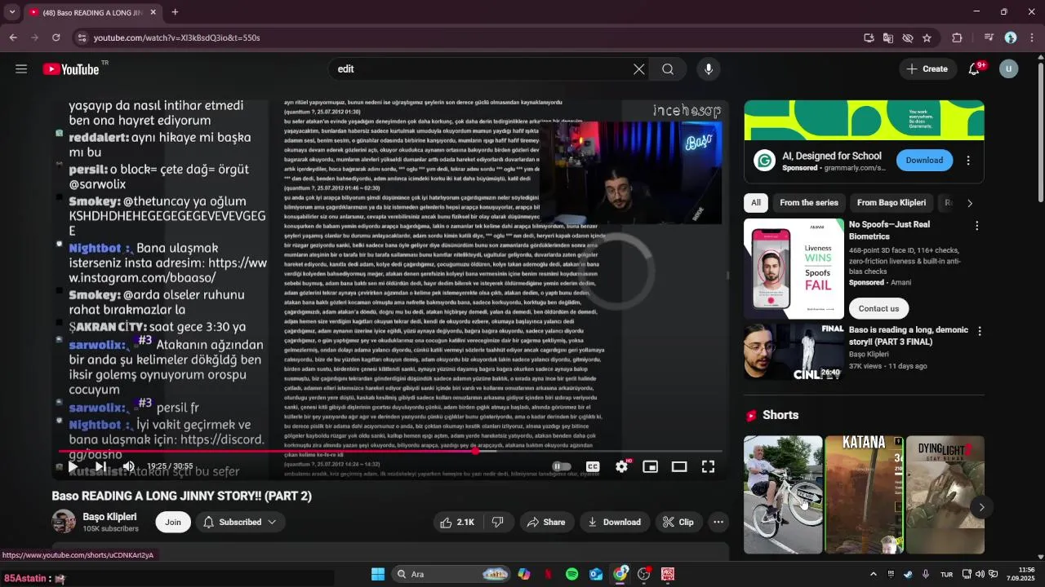The width and height of the screenshot is (1045, 587).
Task: Show next Shorts with the arrow button
Action: [981, 507]
